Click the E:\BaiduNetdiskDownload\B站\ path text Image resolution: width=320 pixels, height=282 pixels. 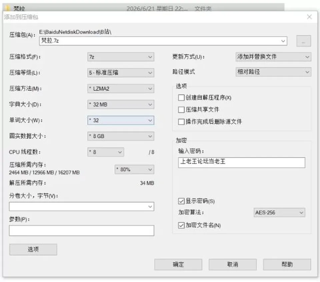[x=75, y=32]
